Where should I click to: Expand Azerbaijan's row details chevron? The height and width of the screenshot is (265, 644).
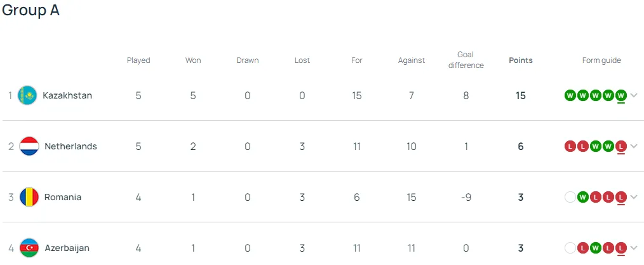coord(634,248)
